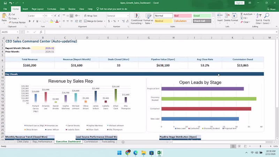Open the font size dropdown

tap(52, 16)
